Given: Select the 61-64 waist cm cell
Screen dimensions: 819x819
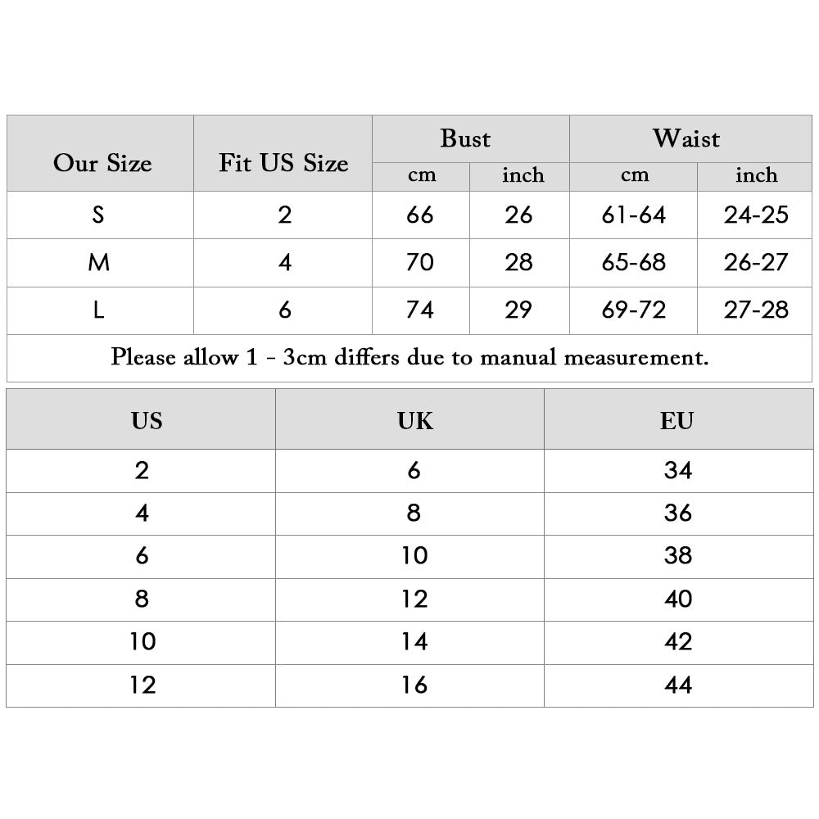Looking at the screenshot, I should tap(633, 215).
